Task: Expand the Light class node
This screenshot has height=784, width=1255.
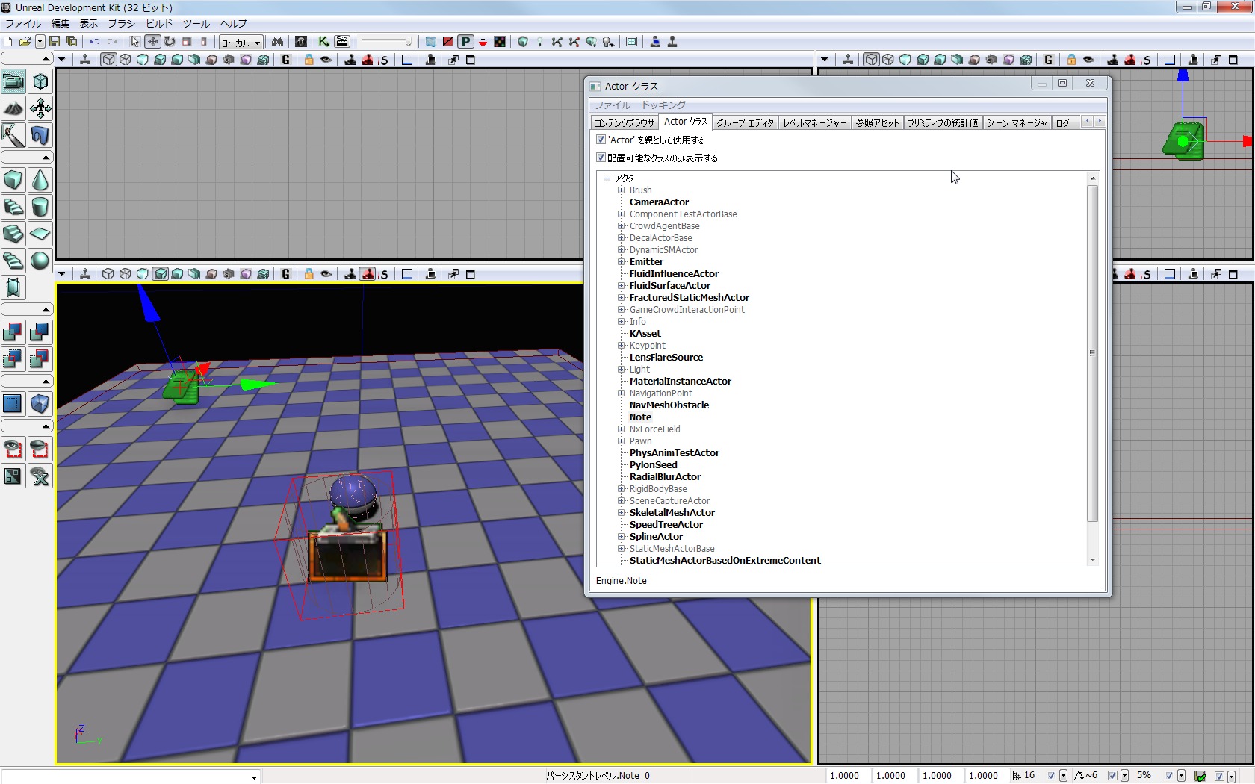Action: click(x=621, y=370)
